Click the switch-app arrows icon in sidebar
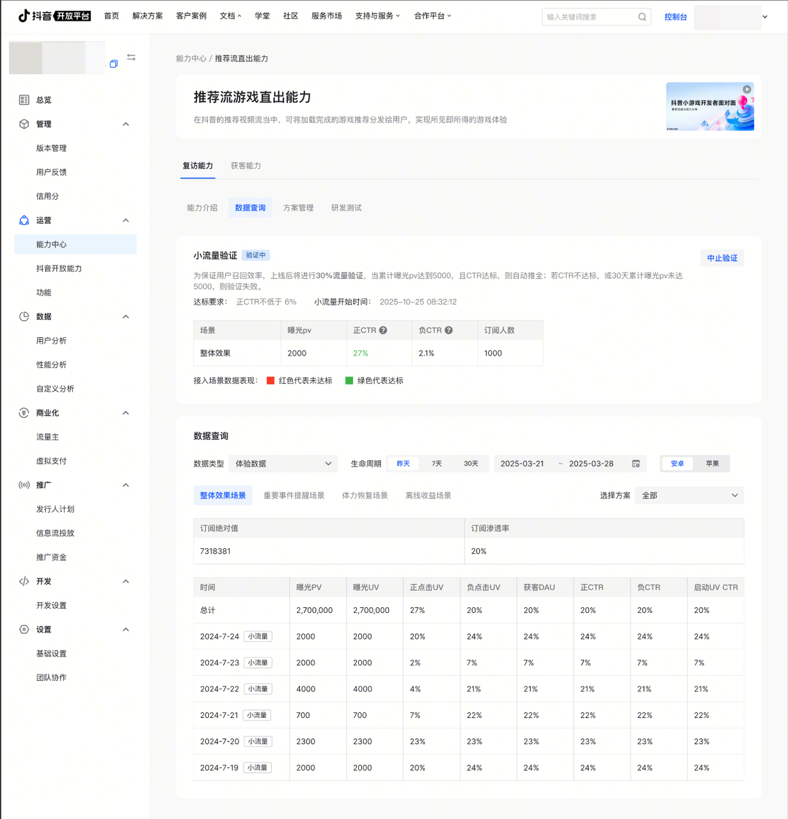The image size is (788, 819). click(131, 58)
